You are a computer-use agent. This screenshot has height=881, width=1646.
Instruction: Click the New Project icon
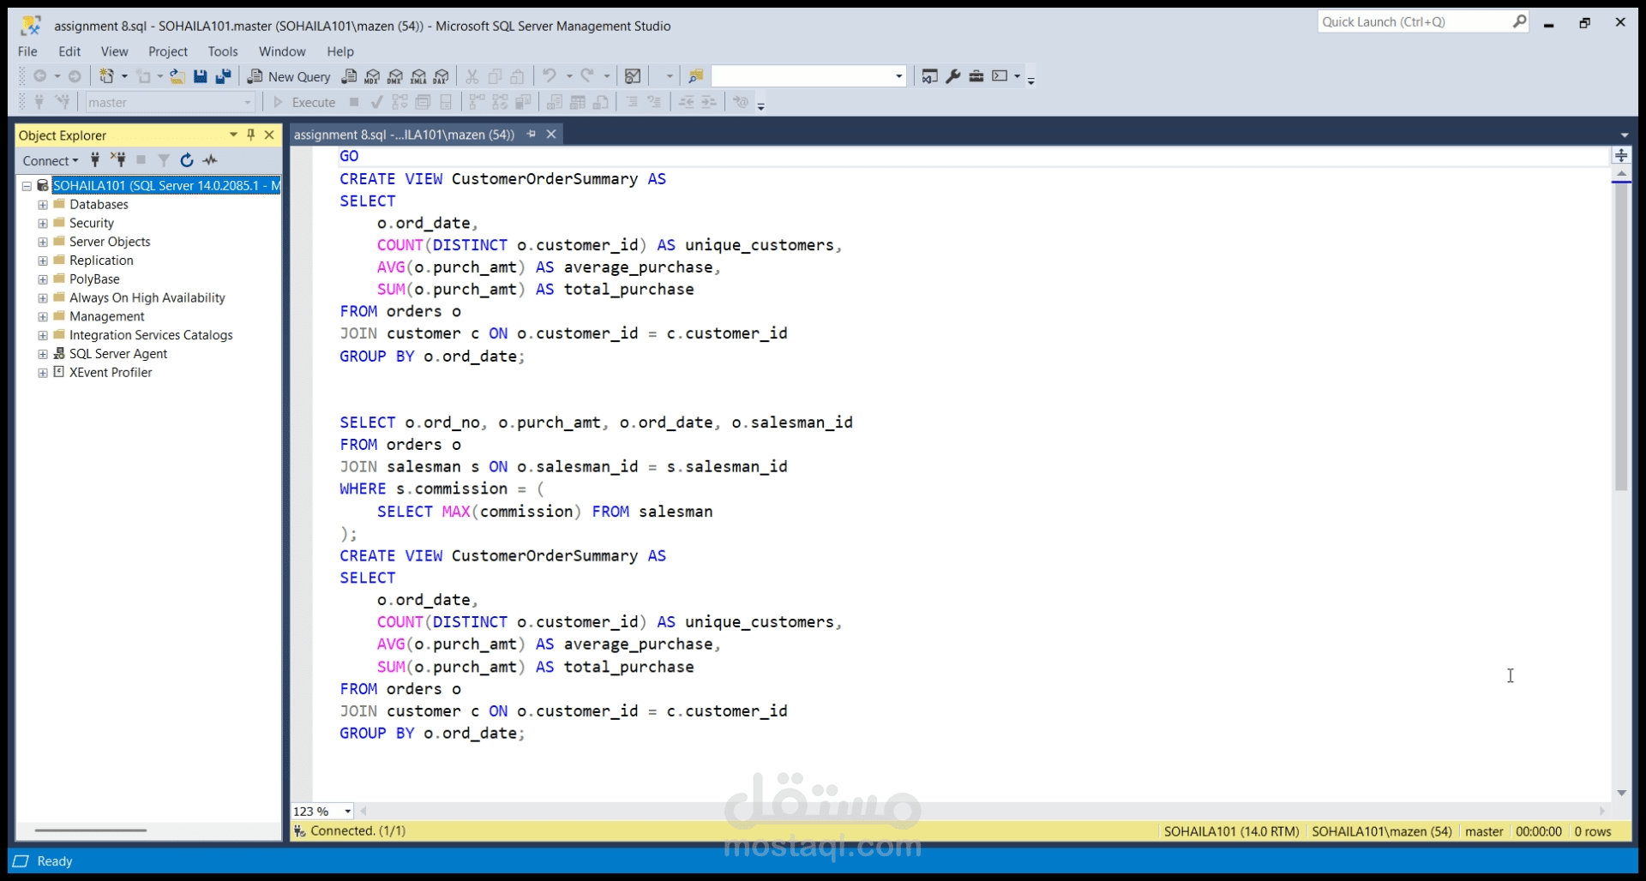pyautogui.click(x=106, y=76)
